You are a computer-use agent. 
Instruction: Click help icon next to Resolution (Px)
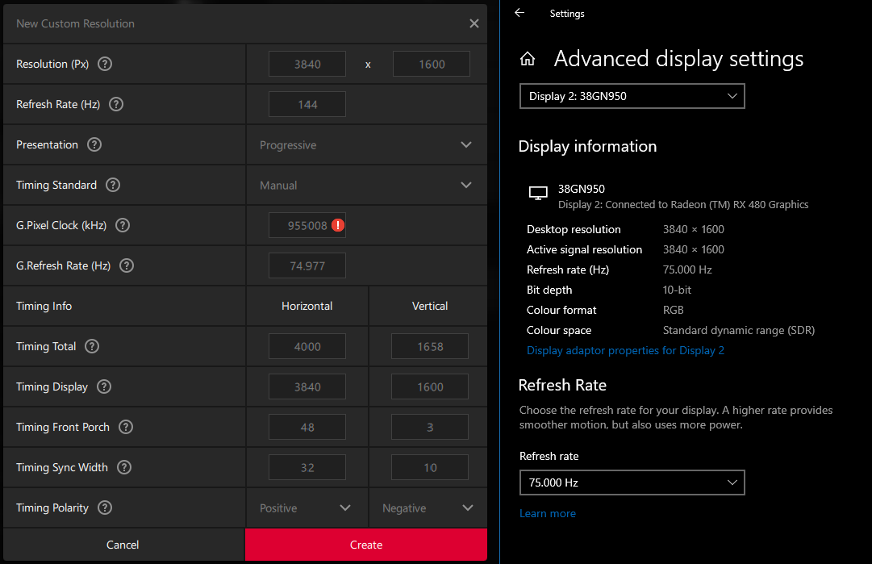click(x=105, y=64)
